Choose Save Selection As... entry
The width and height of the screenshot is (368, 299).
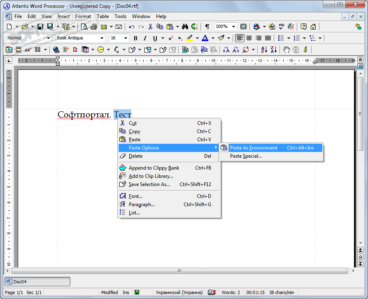169,184
